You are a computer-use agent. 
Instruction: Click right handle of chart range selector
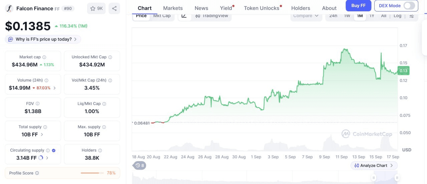(x=397, y=177)
